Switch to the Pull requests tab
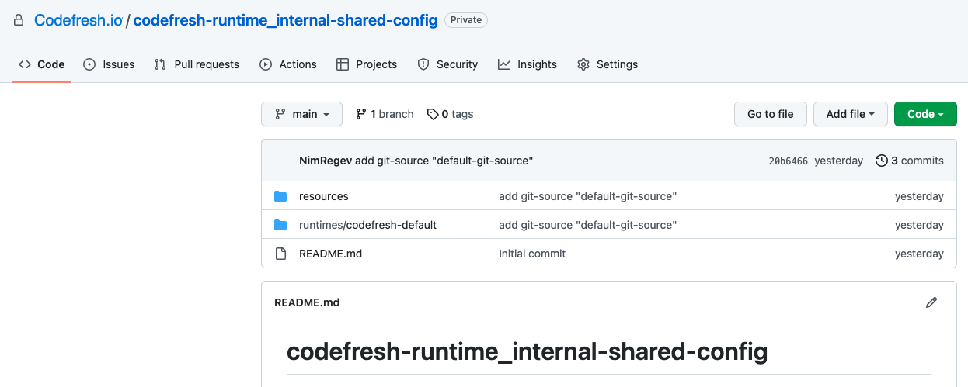The image size is (968, 387). coord(197,64)
